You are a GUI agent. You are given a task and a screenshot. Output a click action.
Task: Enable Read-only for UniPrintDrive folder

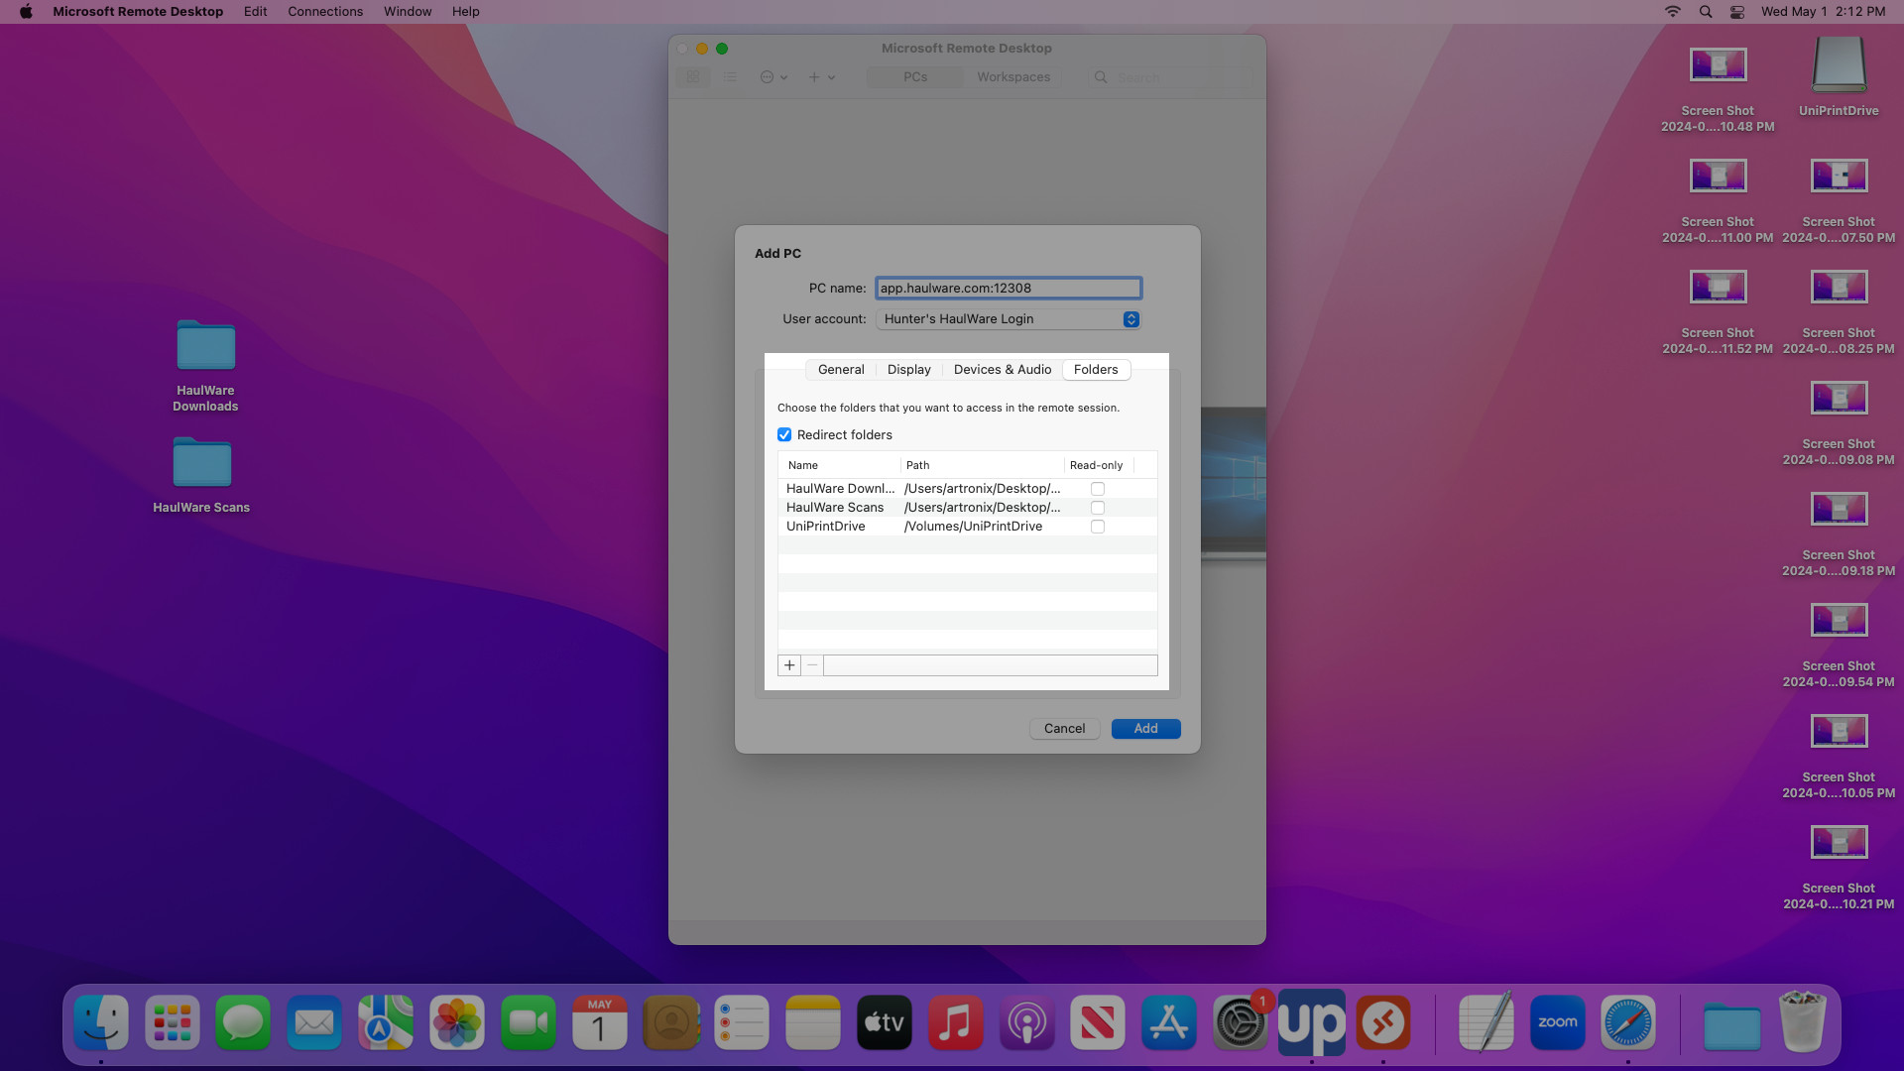[1098, 527]
